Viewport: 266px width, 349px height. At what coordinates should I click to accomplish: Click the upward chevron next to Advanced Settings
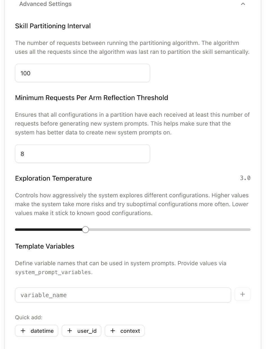pos(243,4)
